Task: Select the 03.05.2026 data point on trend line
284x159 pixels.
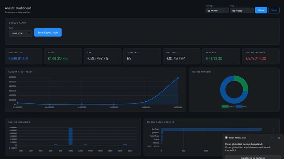Action: [x=18, y=103]
